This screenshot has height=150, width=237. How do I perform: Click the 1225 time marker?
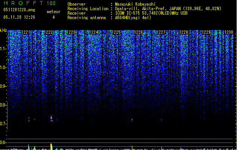[x=116, y=32]
